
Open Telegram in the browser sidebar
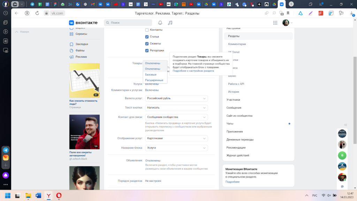6,150
